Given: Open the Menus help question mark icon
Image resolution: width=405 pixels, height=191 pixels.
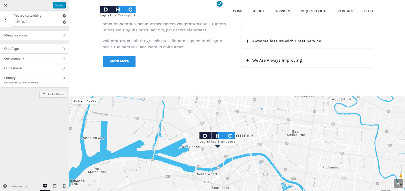Looking at the screenshot, I should pyautogui.click(x=64, y=16).
